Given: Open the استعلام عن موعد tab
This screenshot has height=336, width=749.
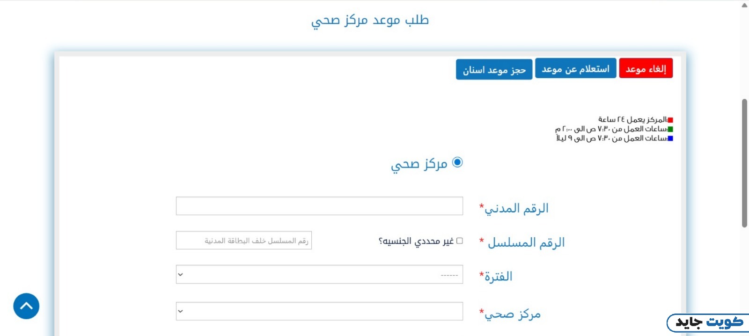Looking at the screenshot, I should pos(575,69).
